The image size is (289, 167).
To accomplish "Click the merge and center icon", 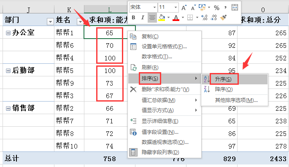I will coord(235,8).
